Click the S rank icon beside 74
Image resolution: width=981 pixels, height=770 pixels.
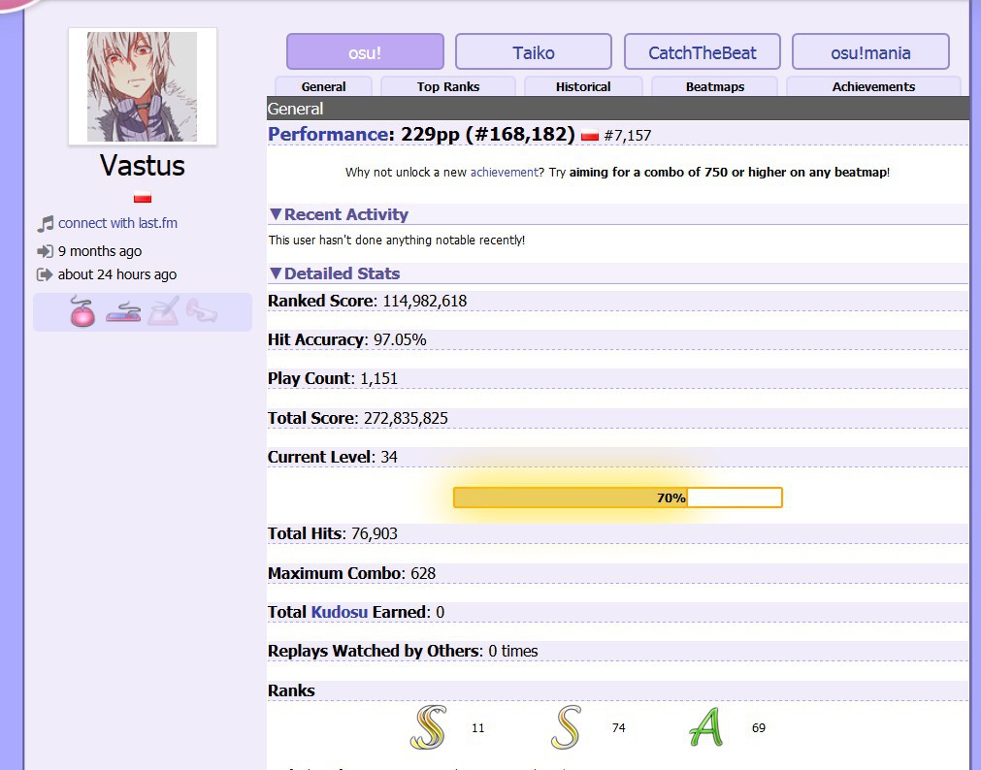pos(567,727)
